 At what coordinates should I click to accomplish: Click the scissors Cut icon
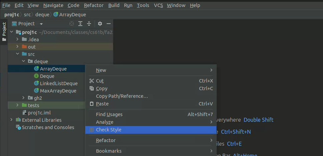tap(92, 81)
